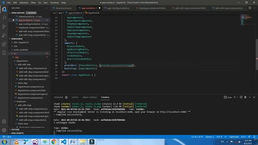Open department.component.spec.ts in explorer

[33, 94]
